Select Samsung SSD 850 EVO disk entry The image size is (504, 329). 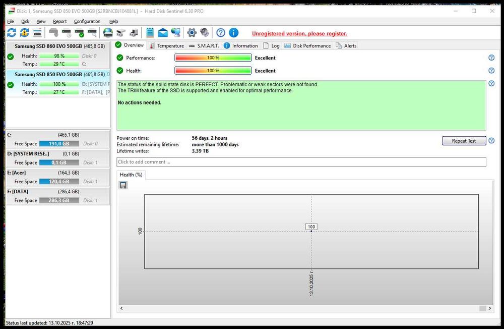58,83
